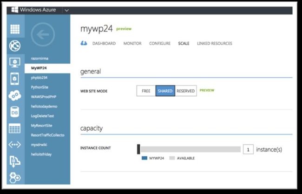
Task: Select the Web Sites globe icon
Action: (x=15, y=46)
